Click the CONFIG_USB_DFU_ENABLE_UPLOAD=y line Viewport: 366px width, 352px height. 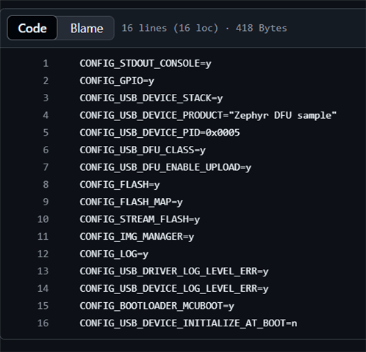165,167
